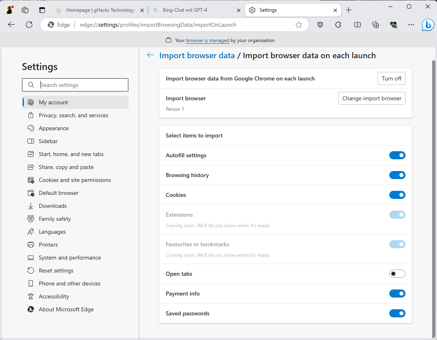This screenshot has width=437, height=340.
Task: Open the tab actions menu icon
Action: [x=42, y=10]
